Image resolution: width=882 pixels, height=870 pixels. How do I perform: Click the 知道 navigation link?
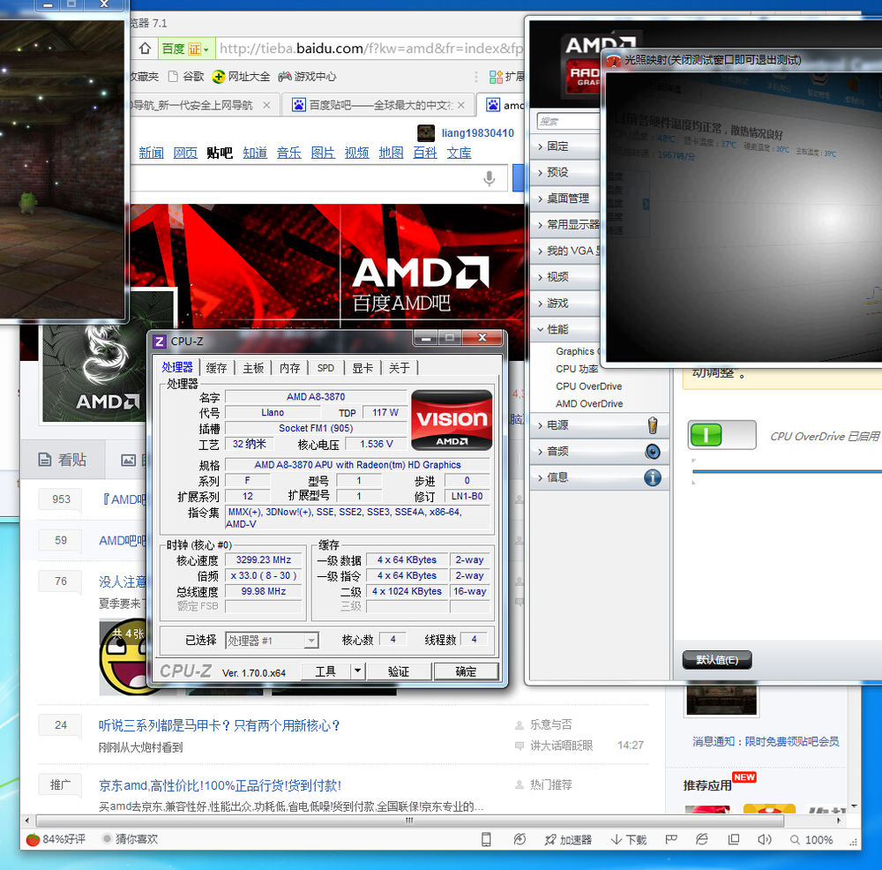(x=255, y=153)
